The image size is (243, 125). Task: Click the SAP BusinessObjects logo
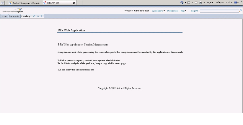[13, 10]
